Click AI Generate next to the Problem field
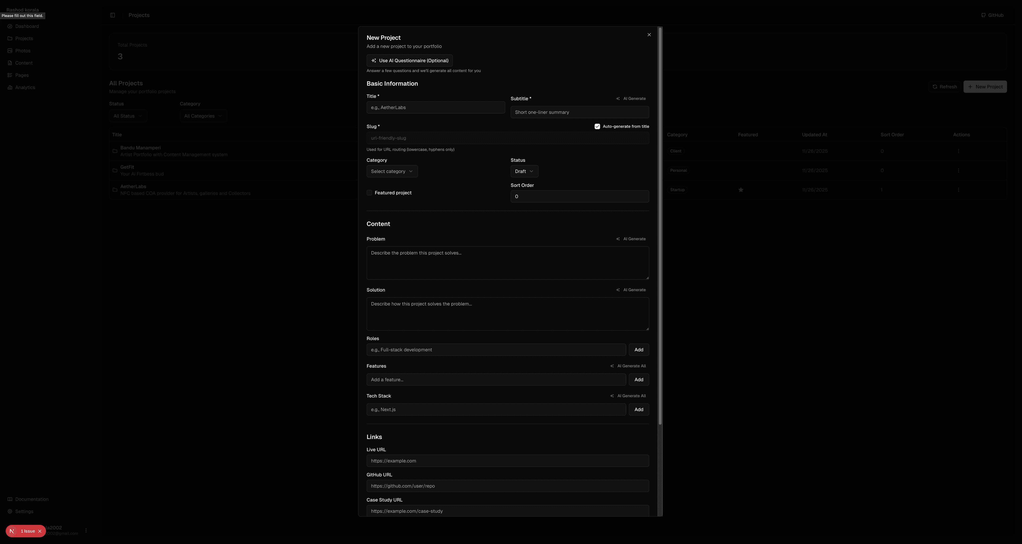 point(630,239)
